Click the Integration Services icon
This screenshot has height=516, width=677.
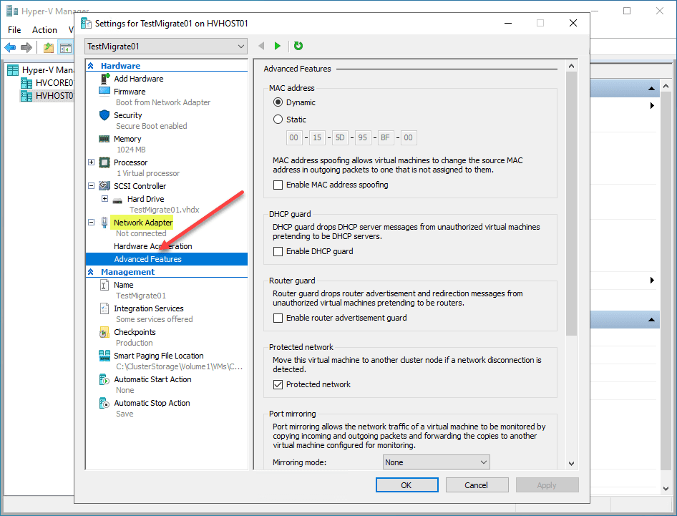(x=104, y=308)
